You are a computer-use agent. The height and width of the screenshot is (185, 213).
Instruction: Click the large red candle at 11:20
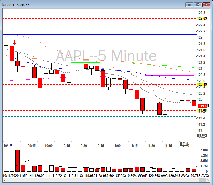(x=142, y=104)
